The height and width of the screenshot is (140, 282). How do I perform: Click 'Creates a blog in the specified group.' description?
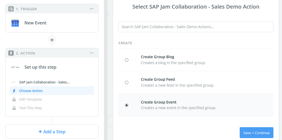click(x=173, y=63)
